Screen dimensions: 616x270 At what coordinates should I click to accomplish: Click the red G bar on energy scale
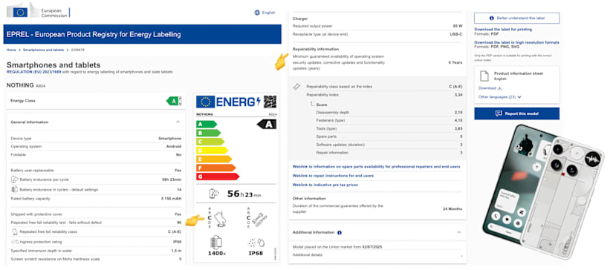218,177
